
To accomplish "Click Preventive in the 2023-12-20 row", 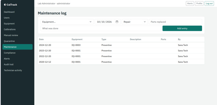I will 106,51.
